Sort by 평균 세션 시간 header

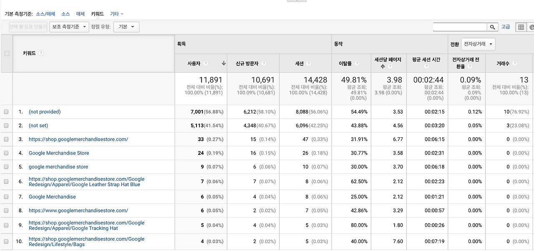click(x=426, y=60)
